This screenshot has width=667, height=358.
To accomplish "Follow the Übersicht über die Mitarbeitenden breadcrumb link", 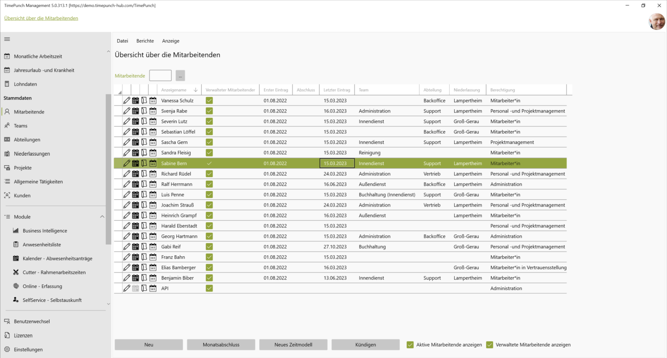I will click(x=41, y=18).
